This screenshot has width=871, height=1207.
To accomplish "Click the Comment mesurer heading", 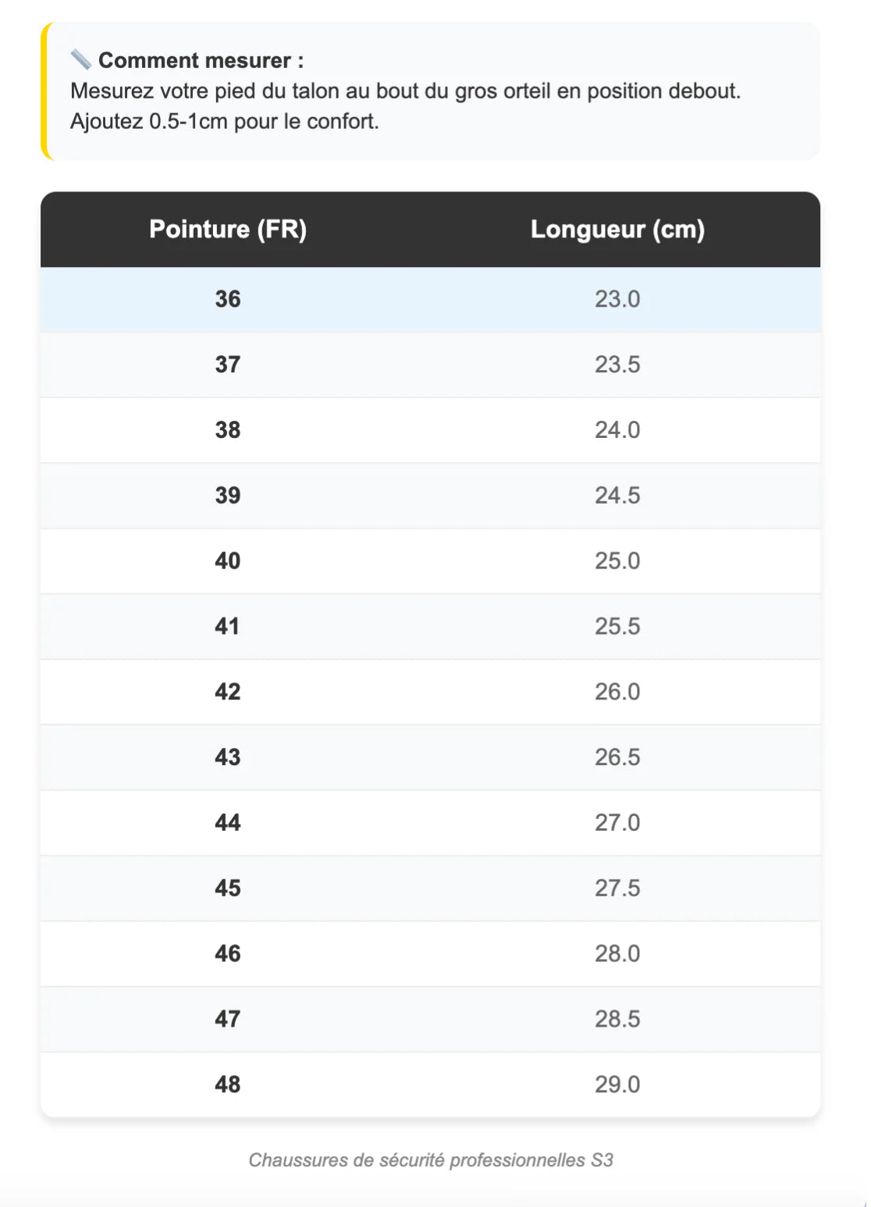I will (201, 60).
